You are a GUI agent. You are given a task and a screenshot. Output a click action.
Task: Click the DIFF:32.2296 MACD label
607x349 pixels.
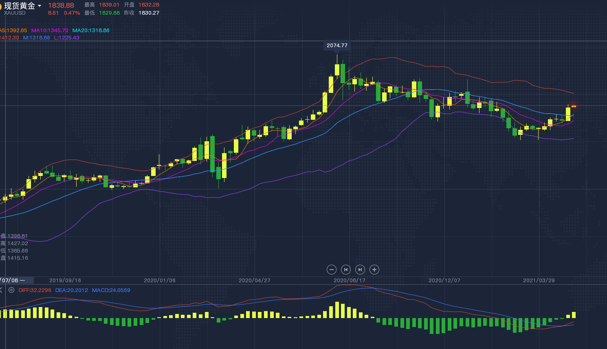35,290
